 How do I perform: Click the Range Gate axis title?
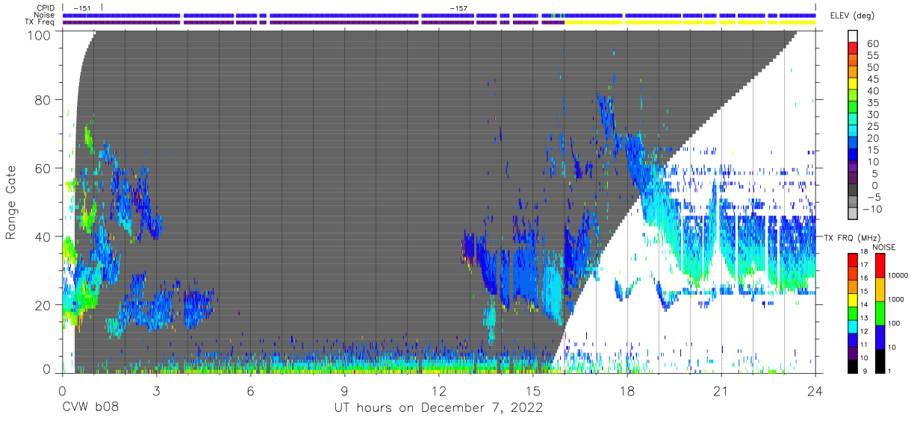tap(11, 203)
